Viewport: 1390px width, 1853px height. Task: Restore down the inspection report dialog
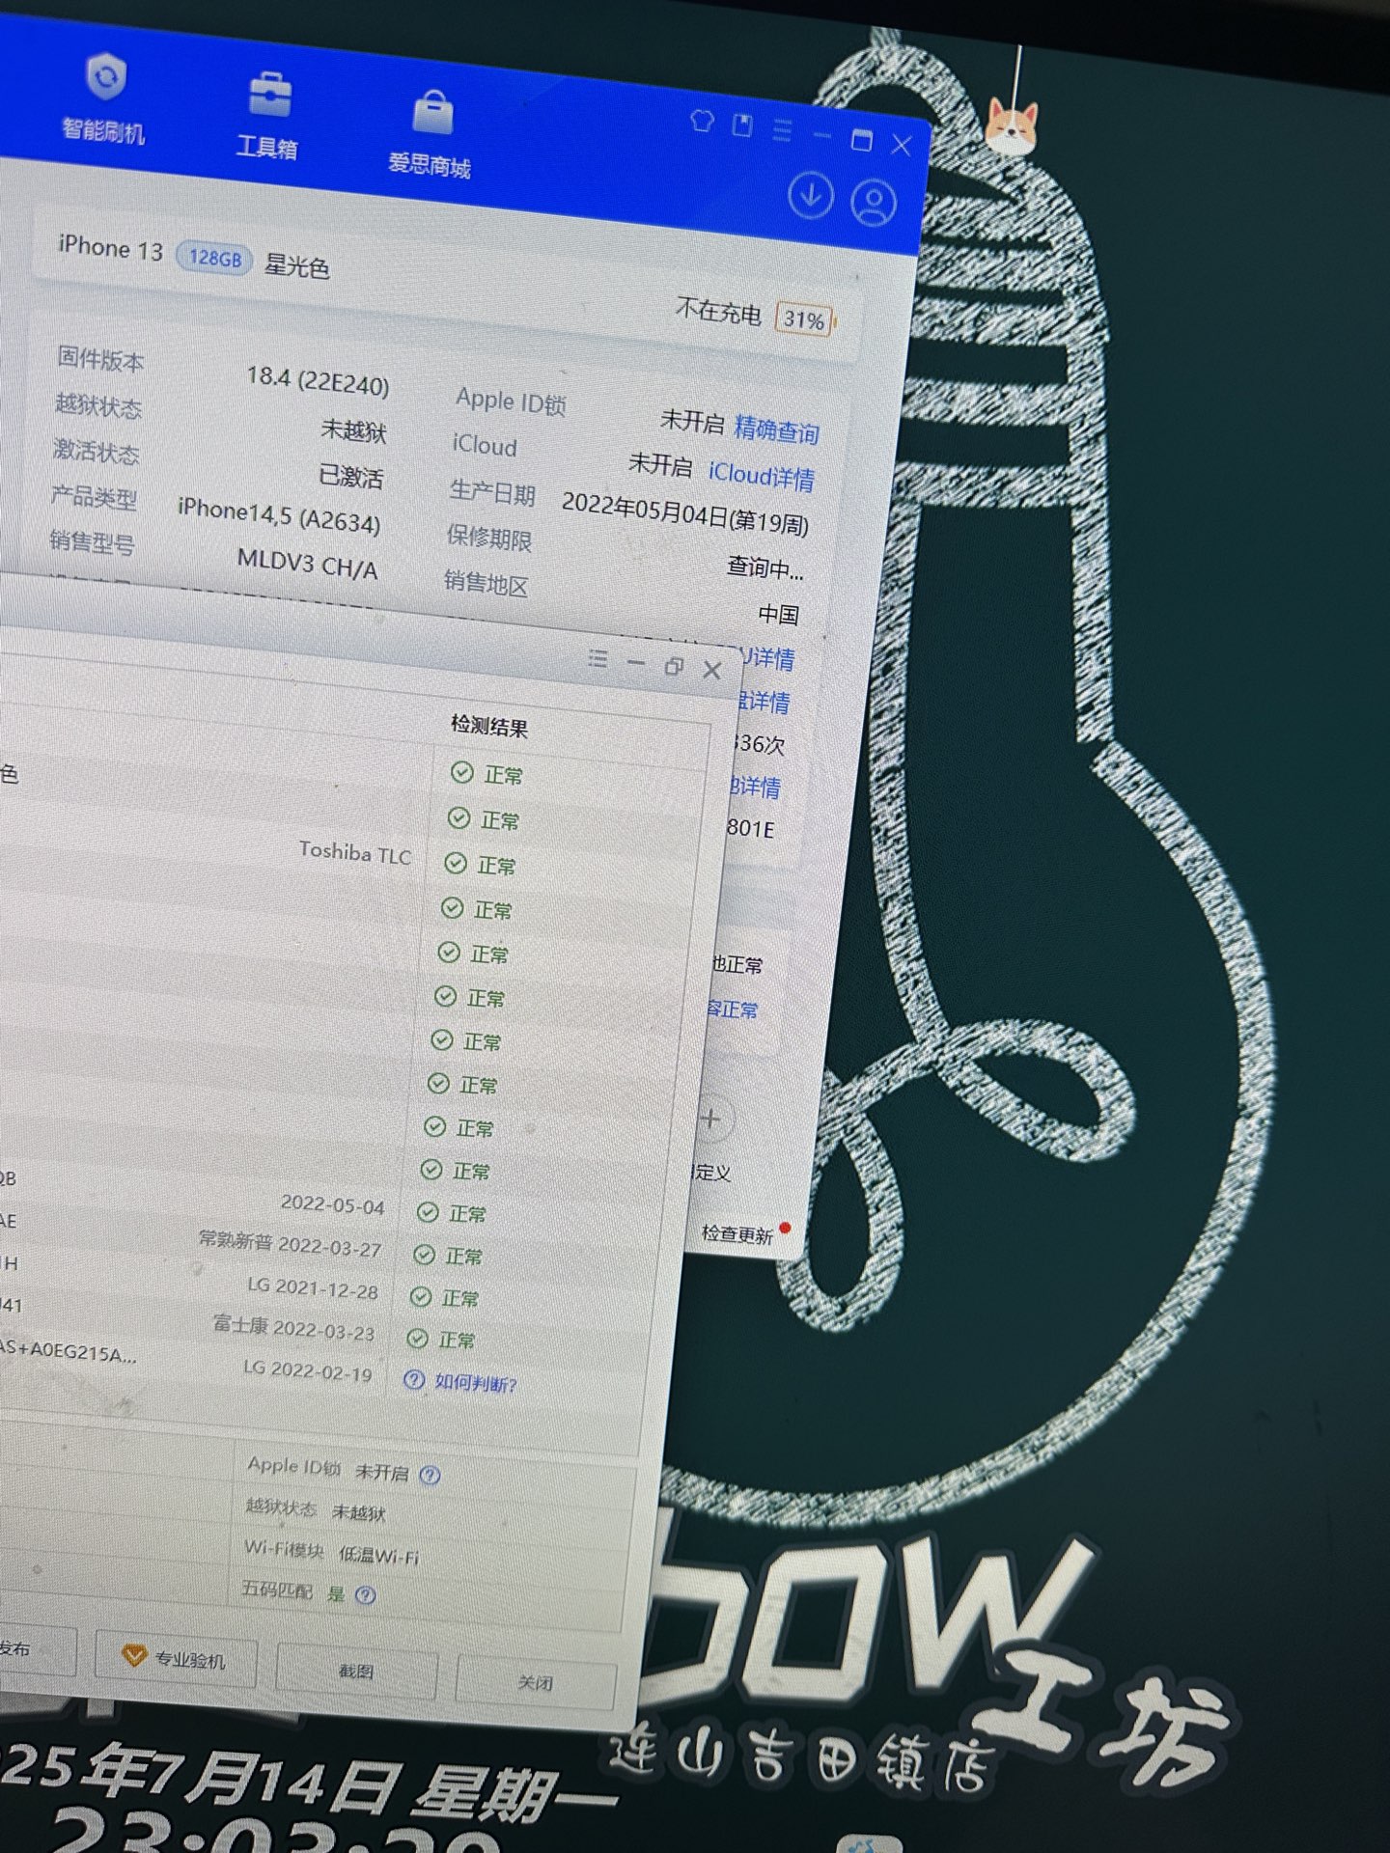(x=674, y=666)
